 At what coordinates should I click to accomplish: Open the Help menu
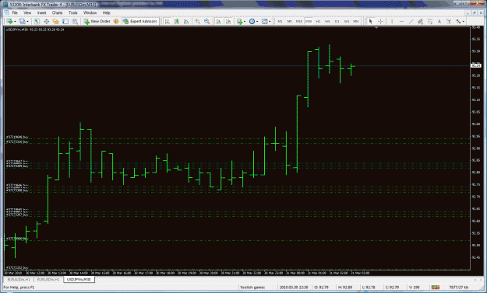coord(106,12)
